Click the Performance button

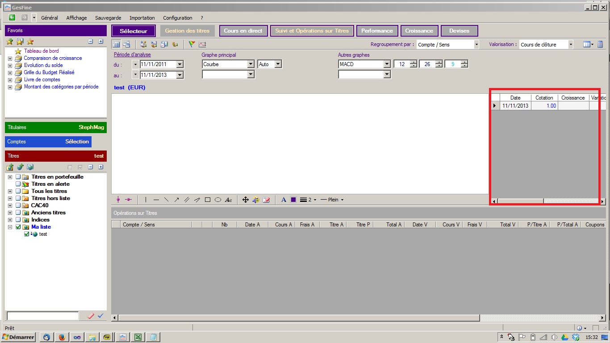pyautogui.click(x=377, y=31)
